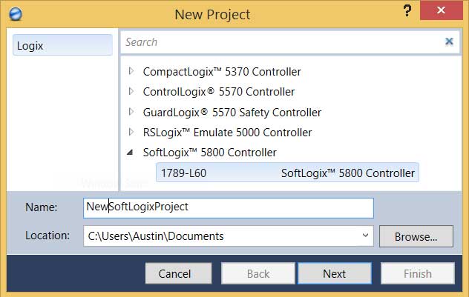This screenshot has height=297, width=469.
Task: Click the Cancel button
Action: click(178, 273)
